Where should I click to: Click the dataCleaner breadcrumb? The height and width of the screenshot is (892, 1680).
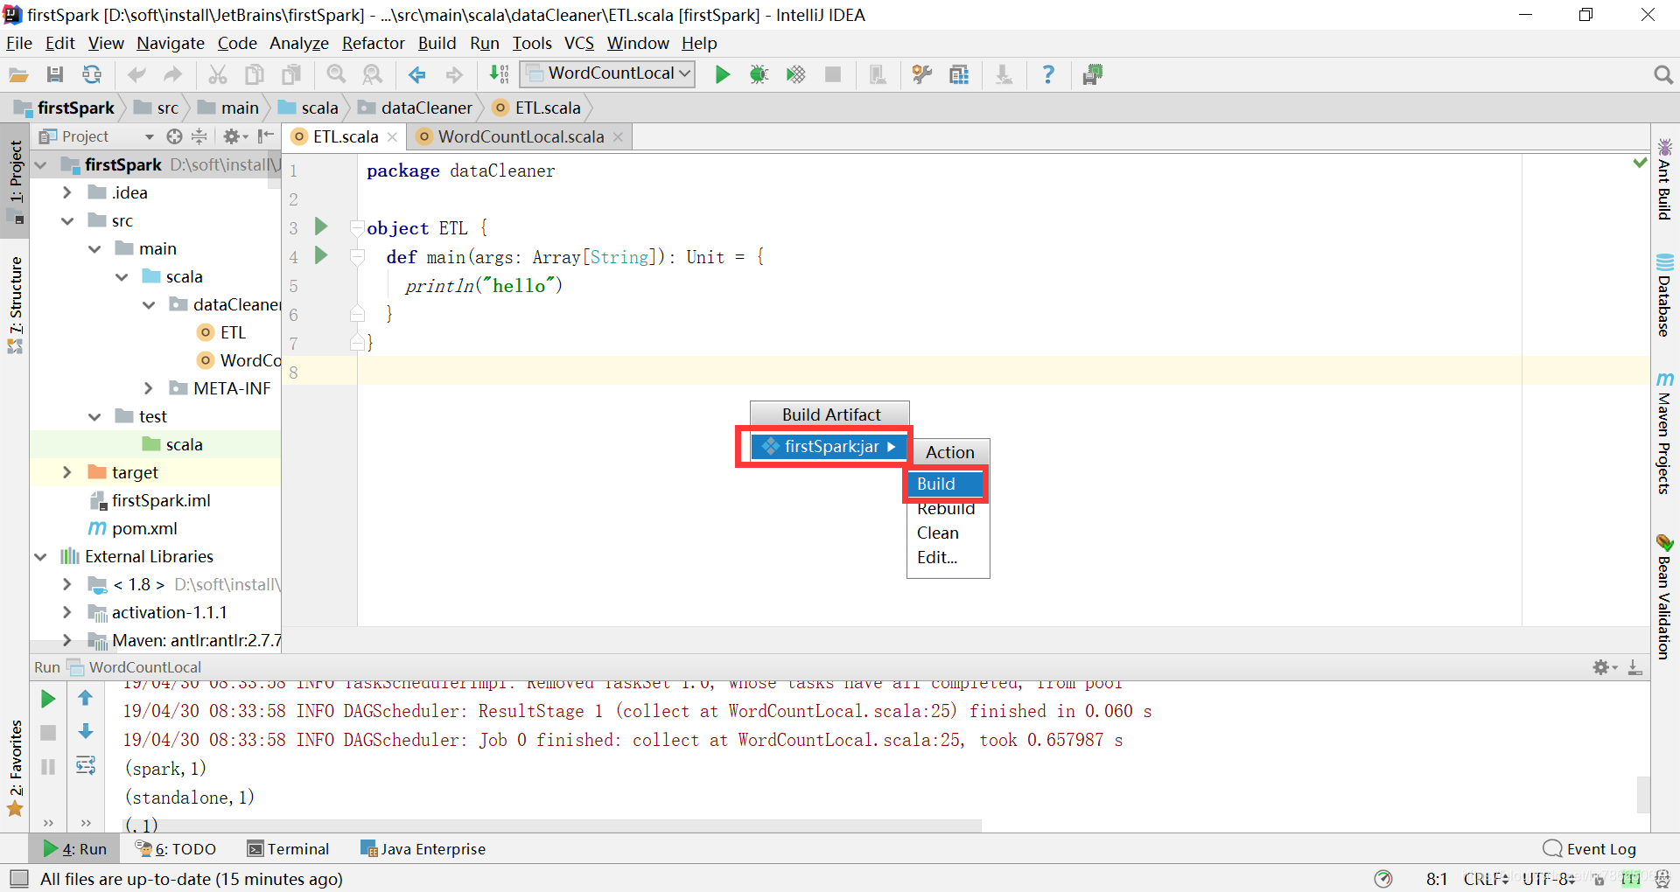[416, 108]
